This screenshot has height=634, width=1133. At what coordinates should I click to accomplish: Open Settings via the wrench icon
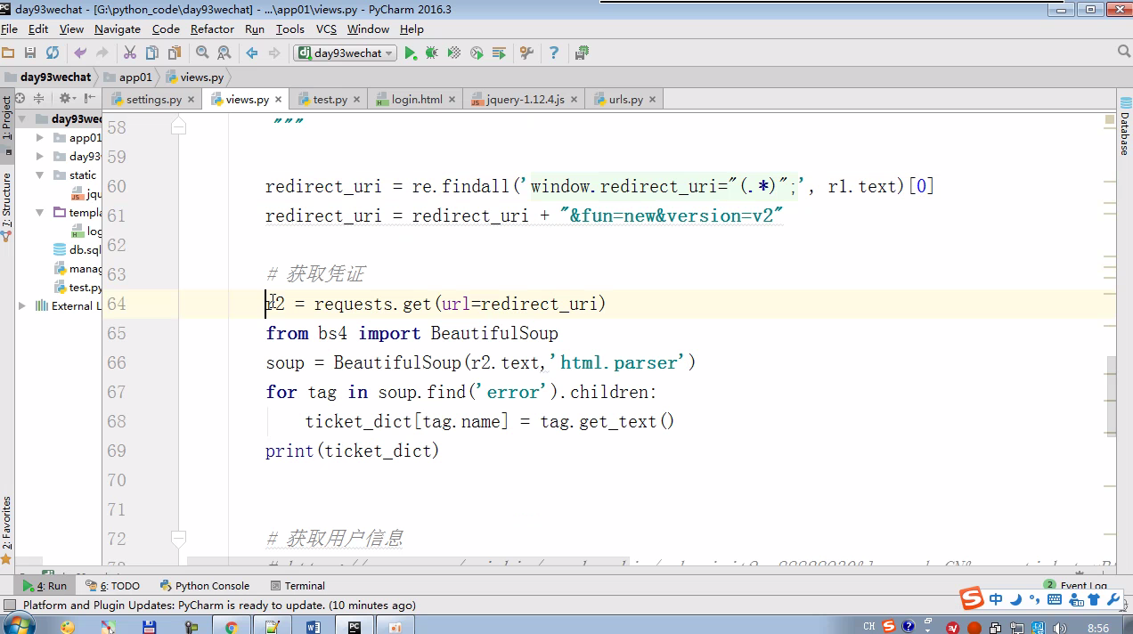526,53
